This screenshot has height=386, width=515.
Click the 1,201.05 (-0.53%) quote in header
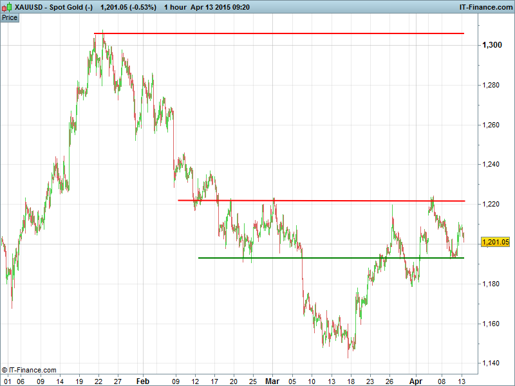[x=128, y=6]
